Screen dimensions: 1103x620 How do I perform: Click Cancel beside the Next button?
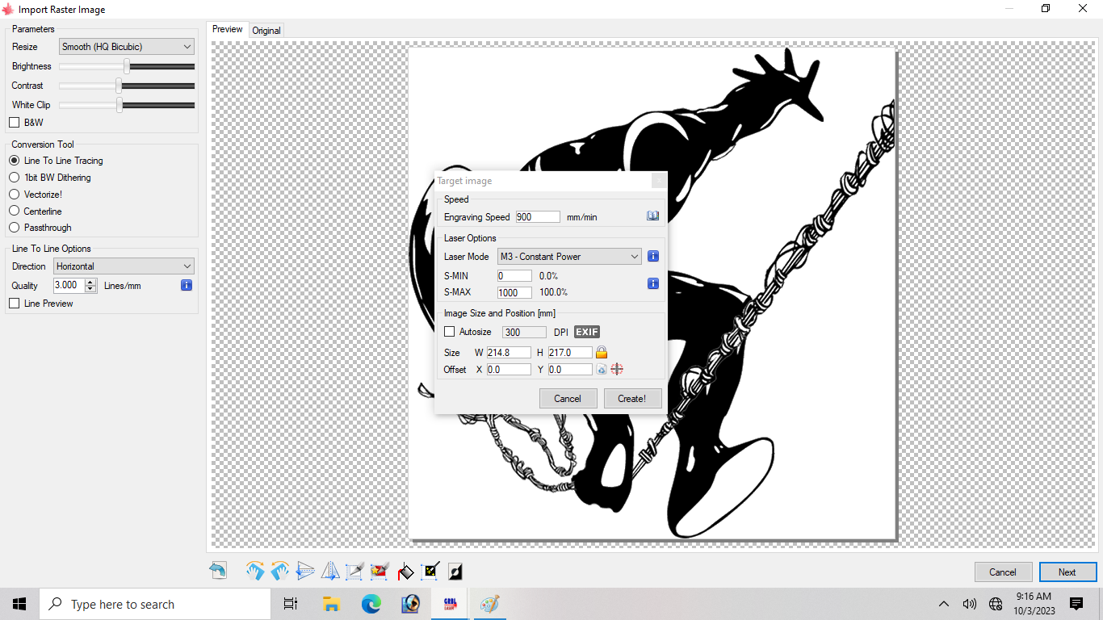(x=1003, y=572)
